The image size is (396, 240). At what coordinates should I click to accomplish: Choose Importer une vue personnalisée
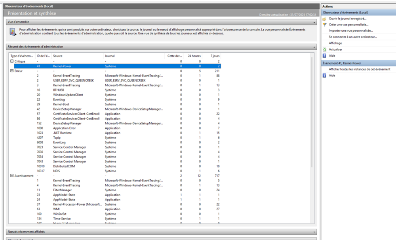coord(350,30)
